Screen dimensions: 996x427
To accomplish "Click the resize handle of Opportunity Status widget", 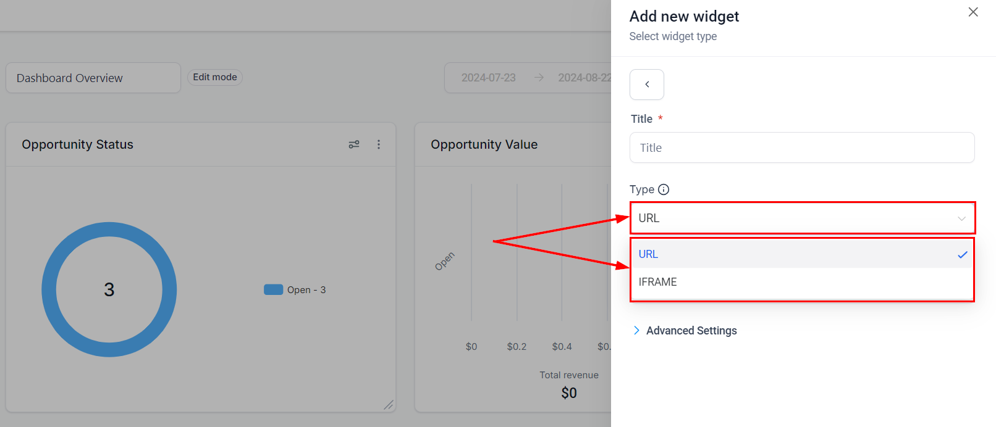I will coord(389,405).
